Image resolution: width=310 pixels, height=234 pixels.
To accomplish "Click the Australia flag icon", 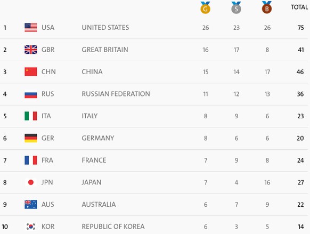I will pyautogui.click(x=31, y=205).
